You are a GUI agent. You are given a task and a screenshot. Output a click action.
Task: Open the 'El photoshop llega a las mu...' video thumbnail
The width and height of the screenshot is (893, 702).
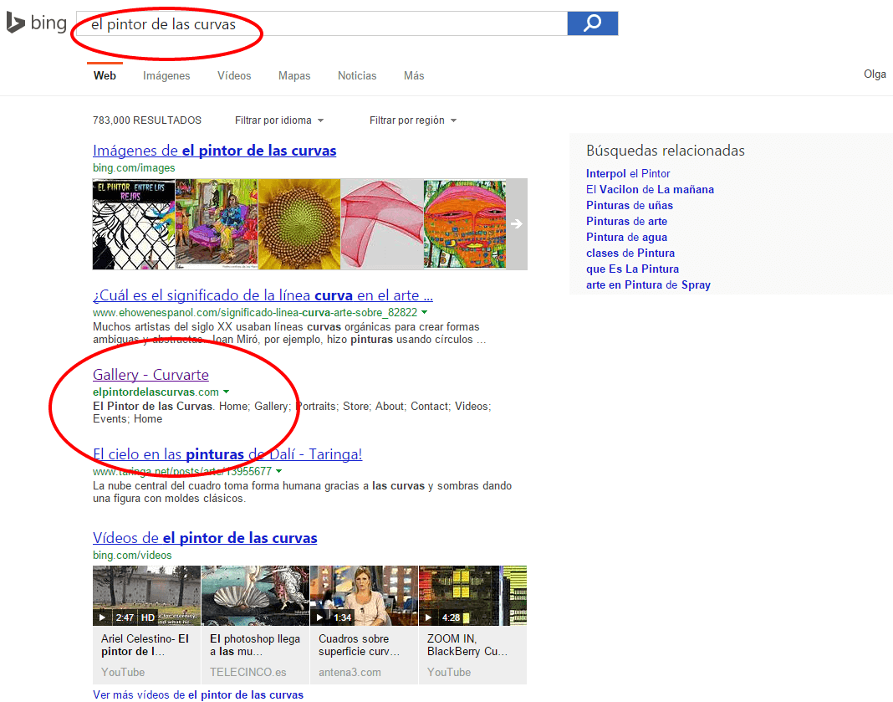coord(255,596)
